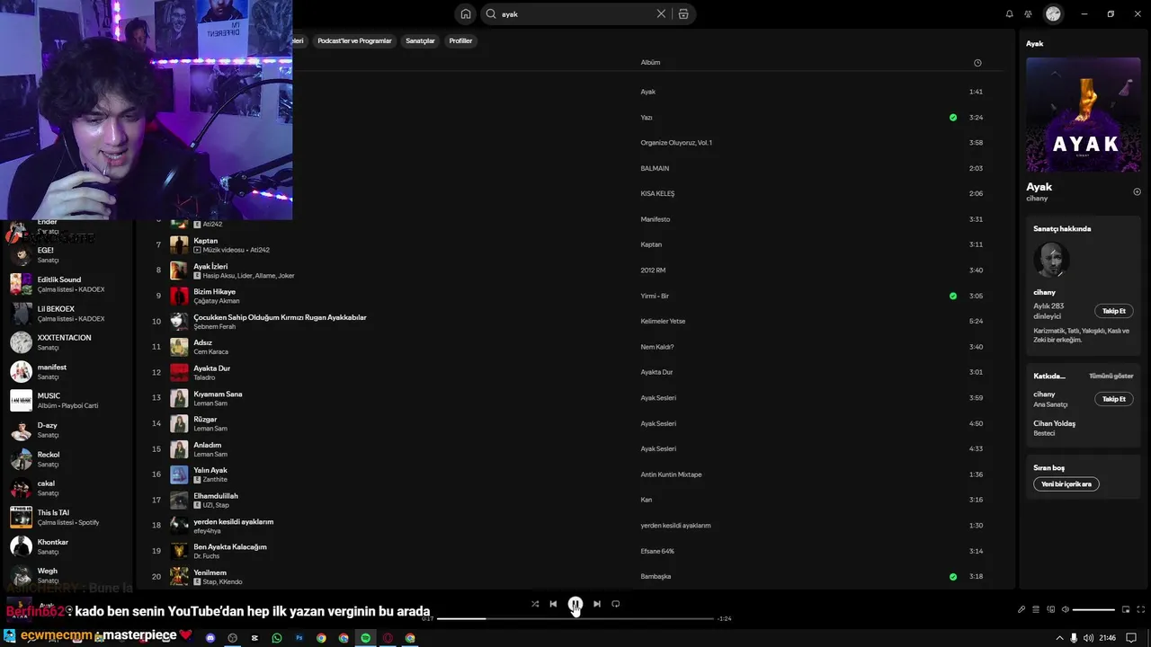Skip to previous track
Screen dimensions: 1151x647
(x=553, y=604)
